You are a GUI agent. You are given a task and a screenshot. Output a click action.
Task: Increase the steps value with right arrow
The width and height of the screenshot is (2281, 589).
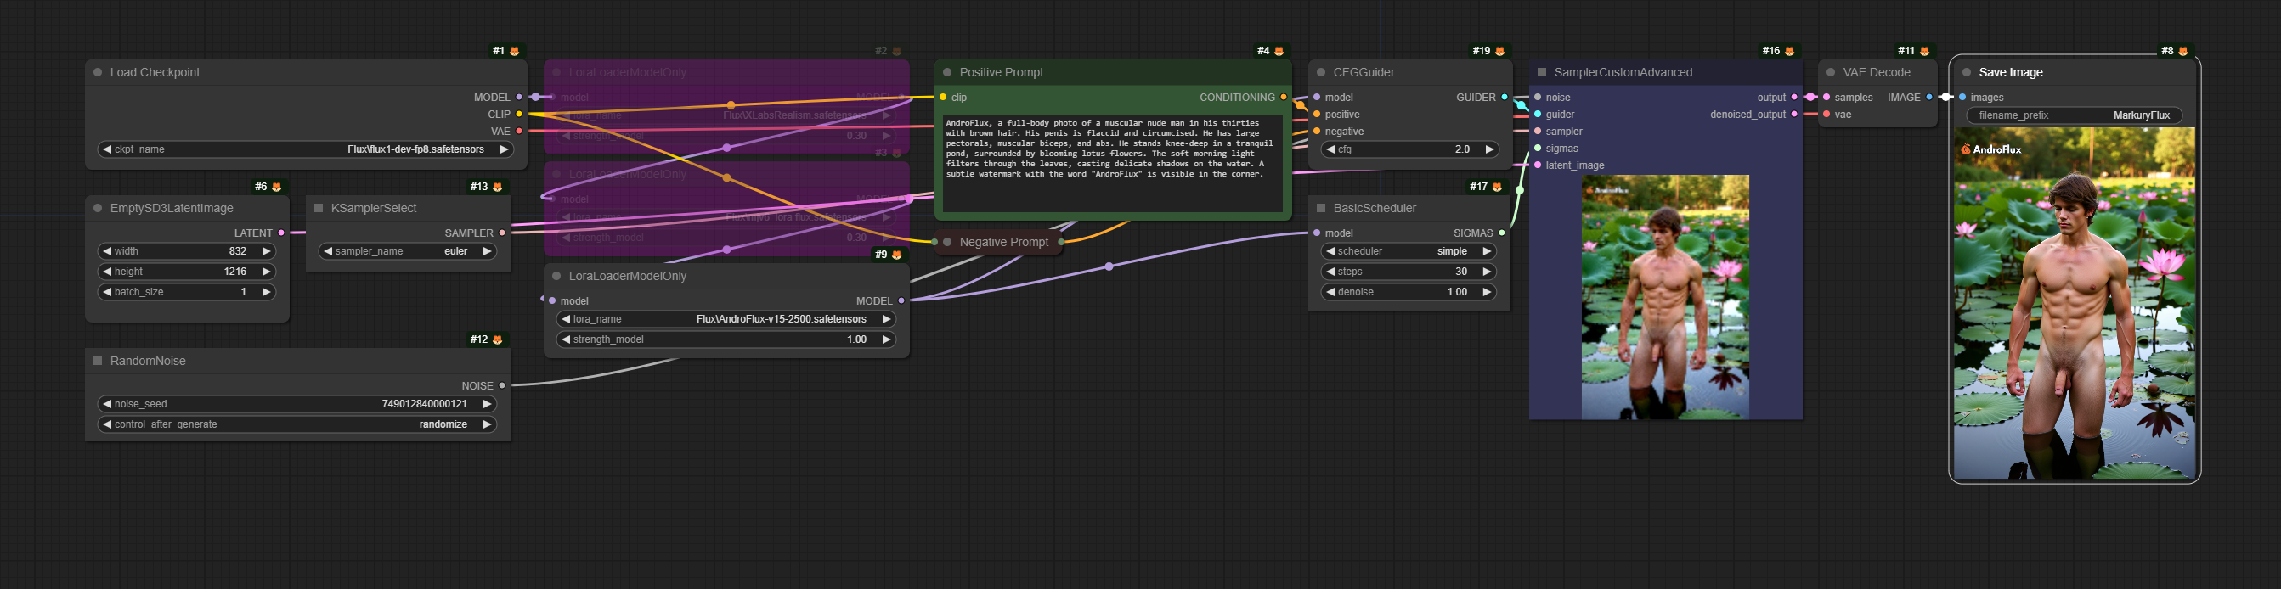(x=1487, y=272)
